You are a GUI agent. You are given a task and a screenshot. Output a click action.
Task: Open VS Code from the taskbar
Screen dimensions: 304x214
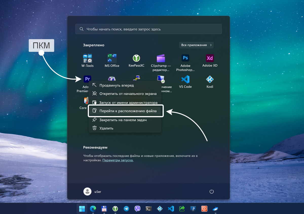pyautogui.click(x=171, y=209)
